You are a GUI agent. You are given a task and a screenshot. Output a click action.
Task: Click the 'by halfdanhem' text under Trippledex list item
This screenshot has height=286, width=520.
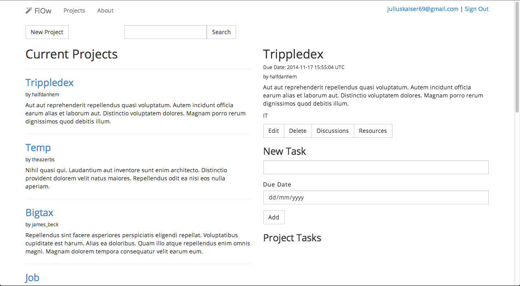coord(42,95)
